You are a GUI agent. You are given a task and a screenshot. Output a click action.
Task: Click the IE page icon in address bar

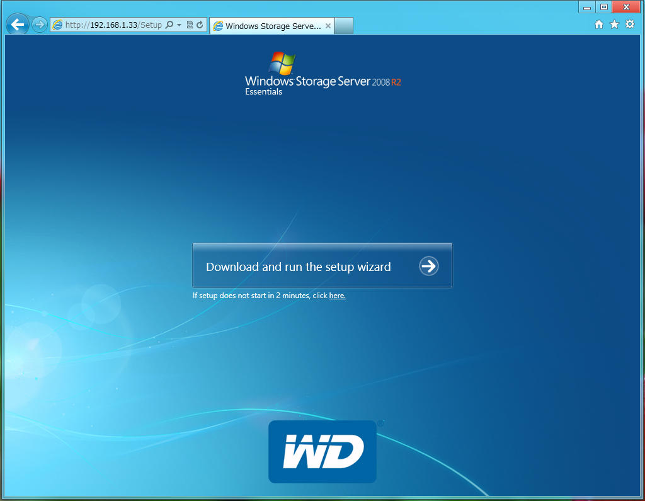(57, 25)
